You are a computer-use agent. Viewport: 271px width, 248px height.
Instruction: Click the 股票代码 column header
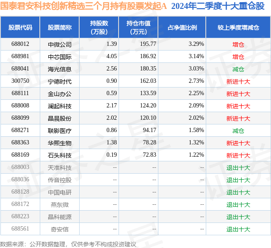click(x=20, y=27)
